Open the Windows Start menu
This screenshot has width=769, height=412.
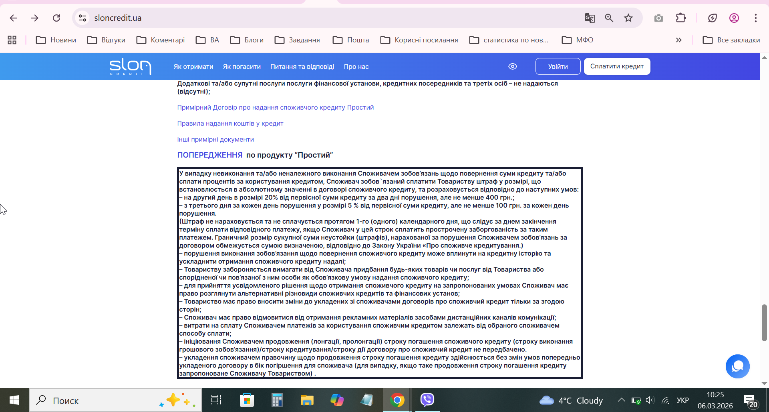coord(14,400)
